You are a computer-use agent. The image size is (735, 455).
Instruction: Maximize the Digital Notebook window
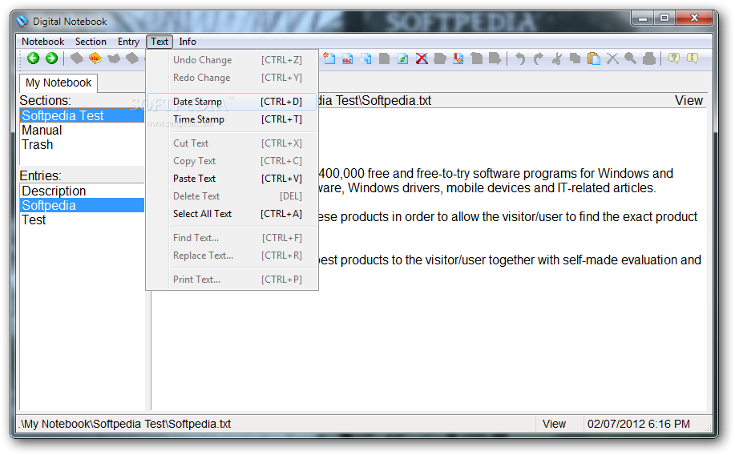tap(664, 18)
